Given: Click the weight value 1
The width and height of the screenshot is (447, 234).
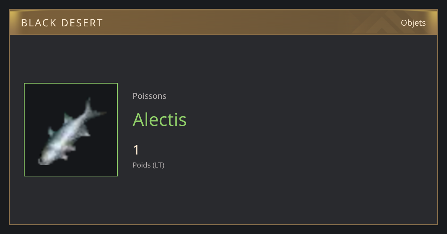Looking at the screenshot, I should (x=136, y=150).
